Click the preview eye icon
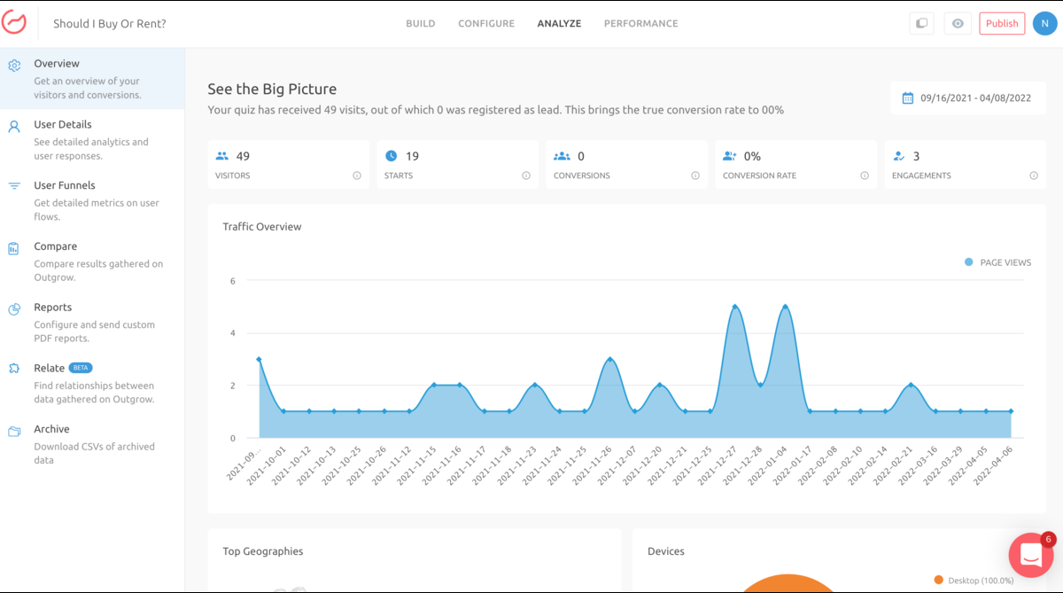 (x=957, y=24)
